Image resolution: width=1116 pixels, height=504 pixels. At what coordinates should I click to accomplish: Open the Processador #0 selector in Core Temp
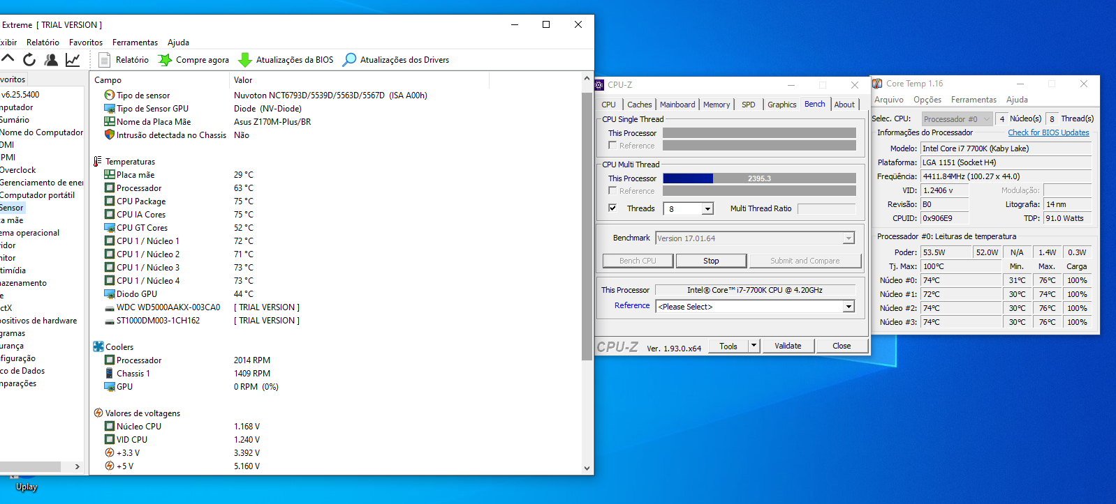pyautogui.click(x=957, y=119)
